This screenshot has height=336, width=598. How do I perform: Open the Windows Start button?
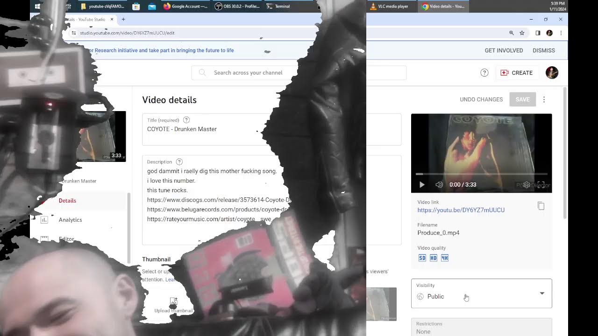coord(37,7)
